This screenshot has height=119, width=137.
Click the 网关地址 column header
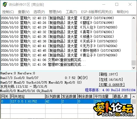coord(28,96)
